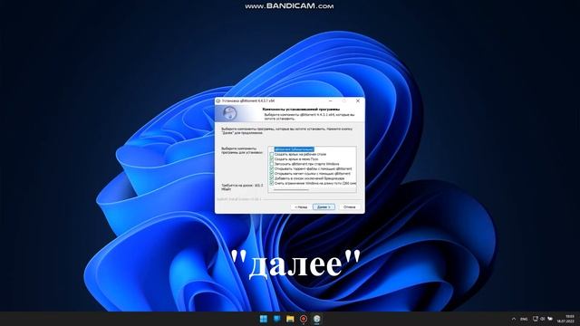Toggle opening magnet links with qBittorrent

[272, 173]
